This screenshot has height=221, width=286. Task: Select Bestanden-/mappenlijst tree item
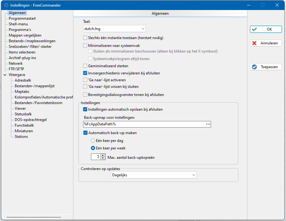coord(35,86)
